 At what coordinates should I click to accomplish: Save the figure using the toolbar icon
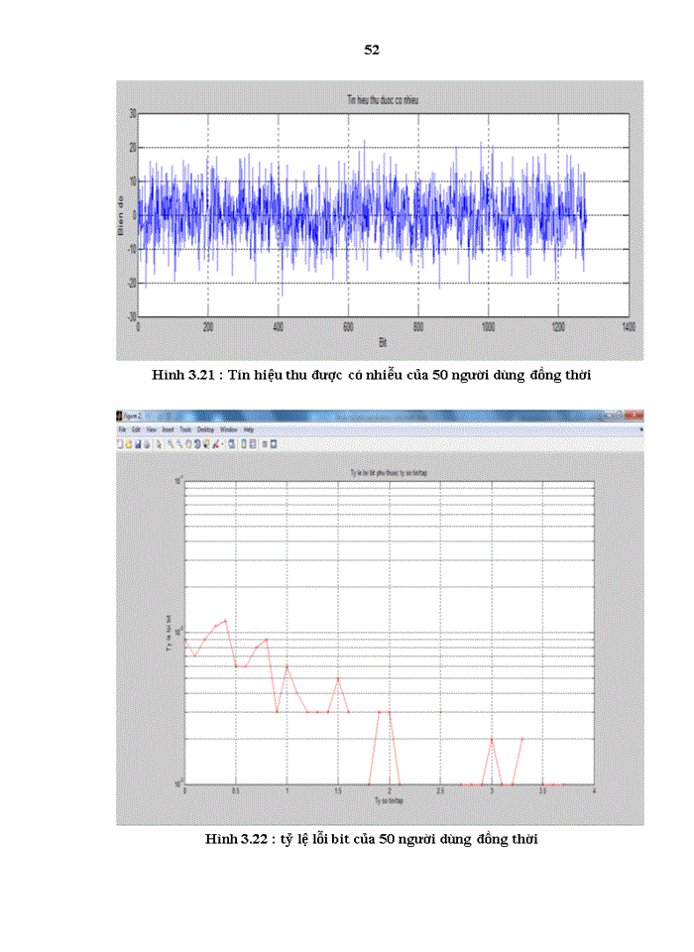tap(137, 444)
